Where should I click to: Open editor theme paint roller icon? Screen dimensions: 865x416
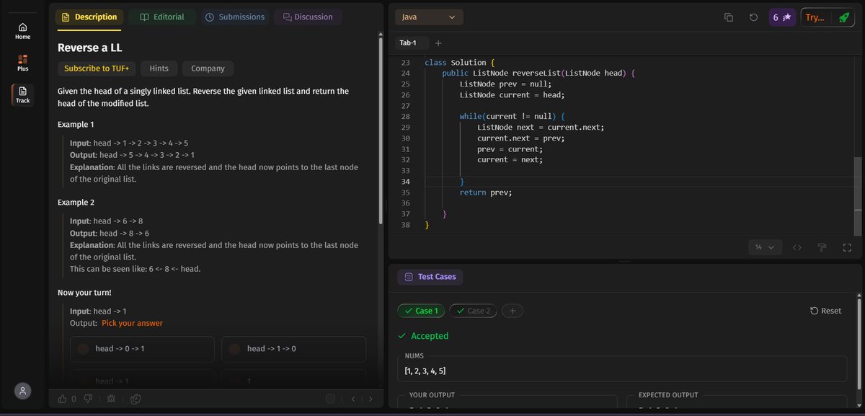click(822, 247)
